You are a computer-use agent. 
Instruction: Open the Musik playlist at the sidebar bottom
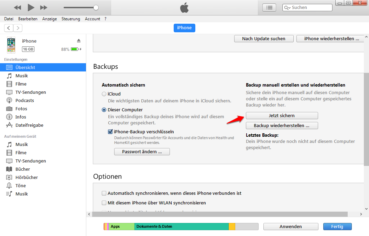pos(43,194)
